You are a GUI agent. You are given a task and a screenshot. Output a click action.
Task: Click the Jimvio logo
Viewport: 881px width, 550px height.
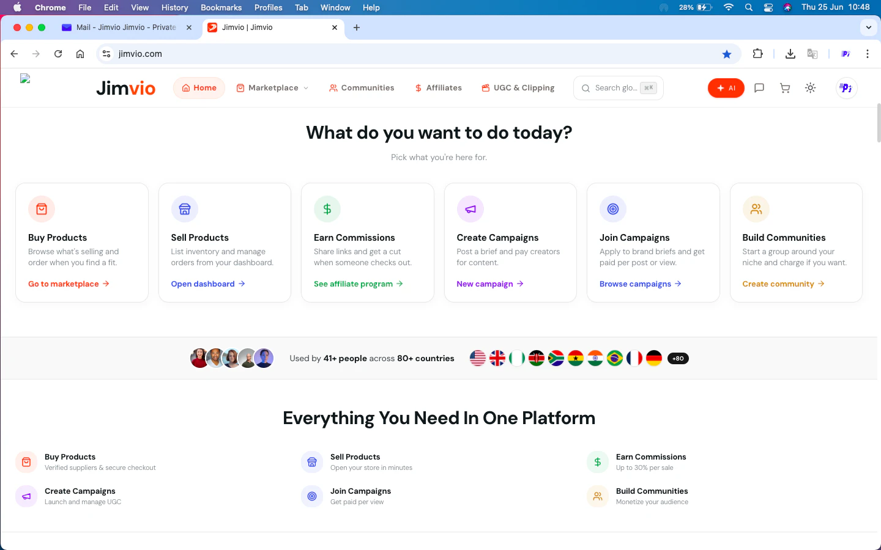125,88
